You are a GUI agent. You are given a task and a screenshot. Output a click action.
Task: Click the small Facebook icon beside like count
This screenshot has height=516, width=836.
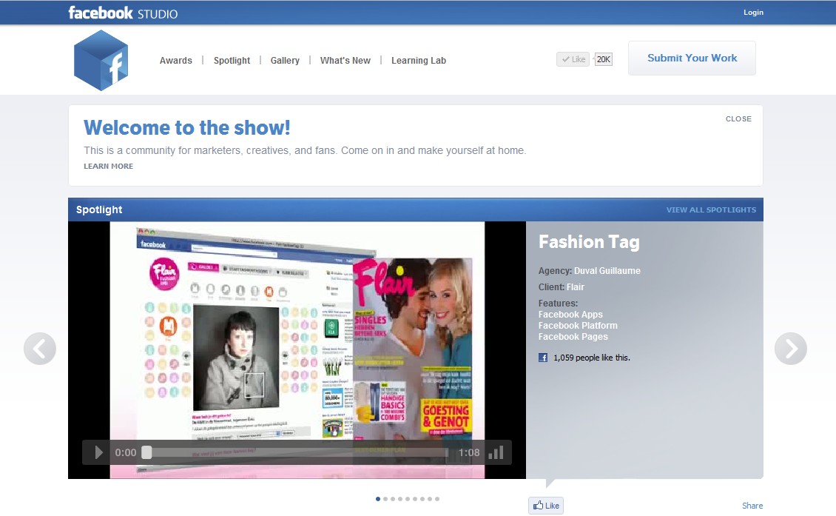[543, 358]
